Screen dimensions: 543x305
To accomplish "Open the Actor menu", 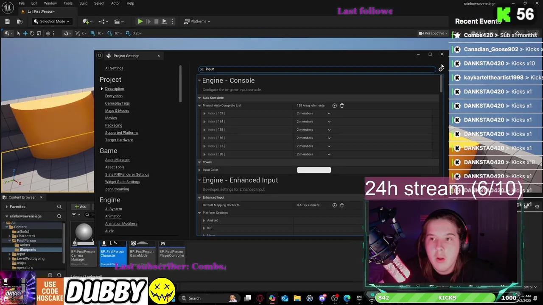I will tap(115, 3).
